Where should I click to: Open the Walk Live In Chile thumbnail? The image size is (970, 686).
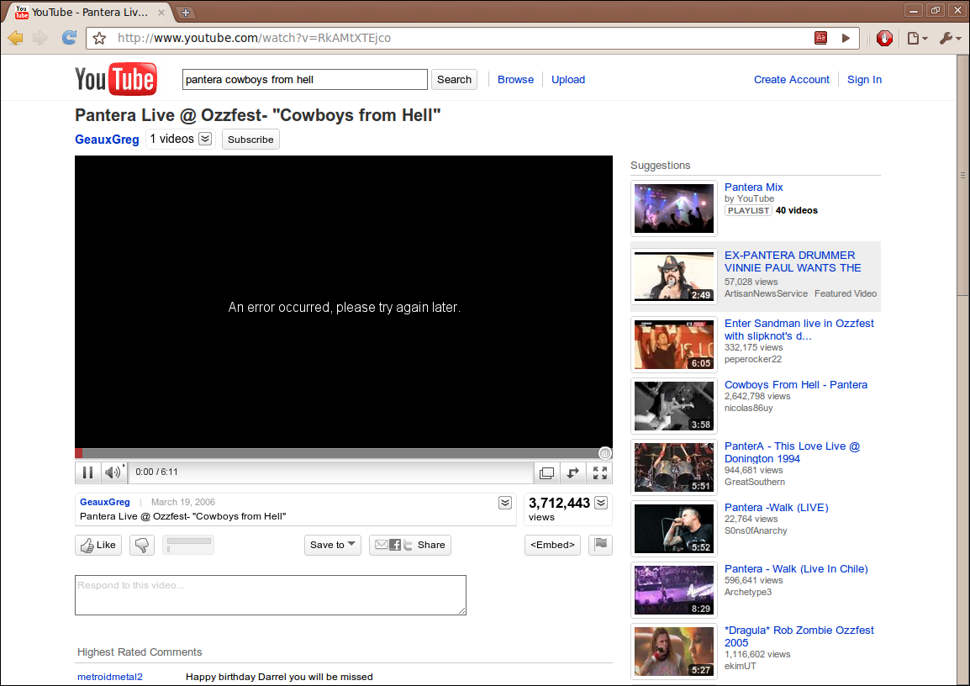coord(673,590)
